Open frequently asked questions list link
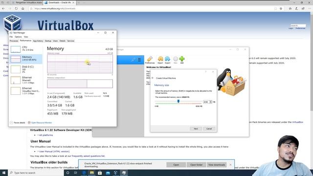Screen dimensions: 313x176 click(x=88, y=156)
